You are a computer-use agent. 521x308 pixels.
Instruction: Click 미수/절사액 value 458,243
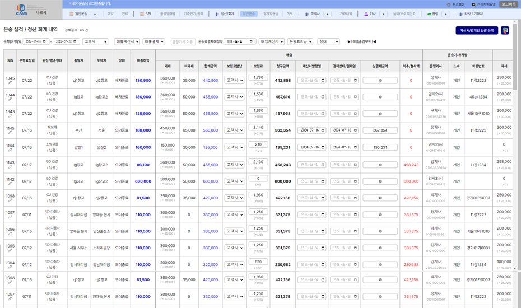[x=411, y=165]
